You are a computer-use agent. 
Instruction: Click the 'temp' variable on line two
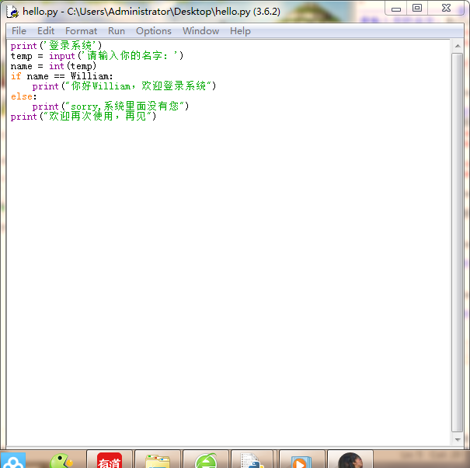point(21,56)
